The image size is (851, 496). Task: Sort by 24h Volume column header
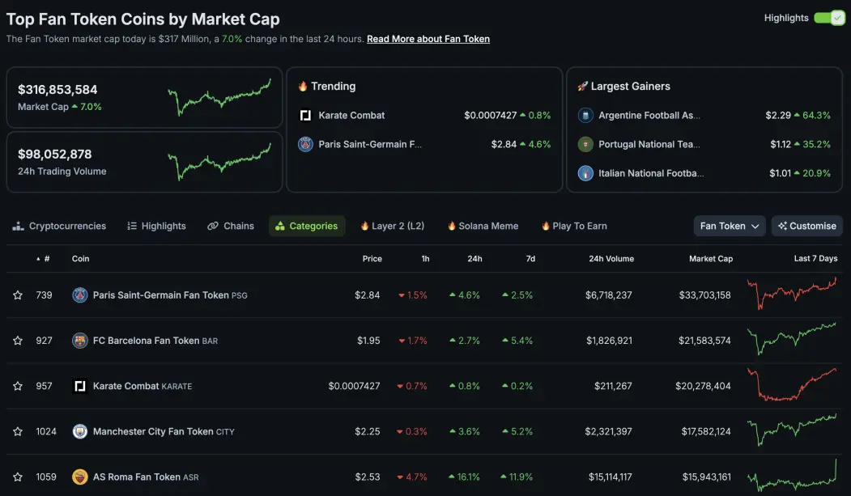click(x=611, y=259)
